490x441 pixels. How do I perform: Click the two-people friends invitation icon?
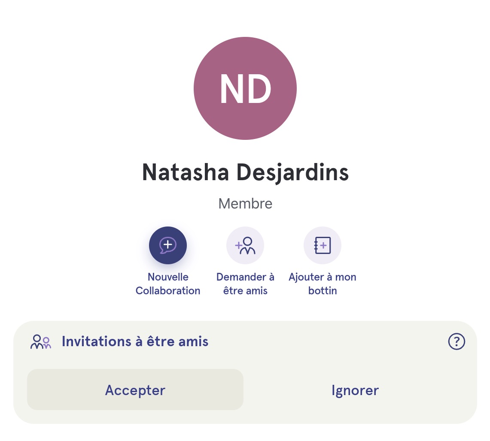point(41,342)
